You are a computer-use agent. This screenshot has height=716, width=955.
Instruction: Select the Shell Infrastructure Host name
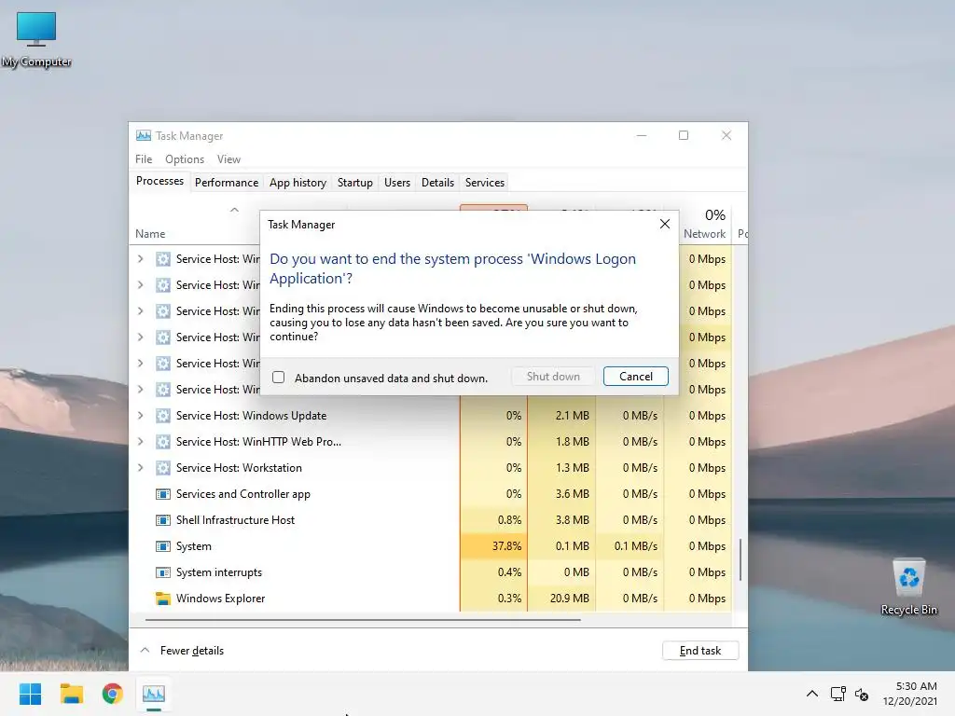(x=235, y=520)
